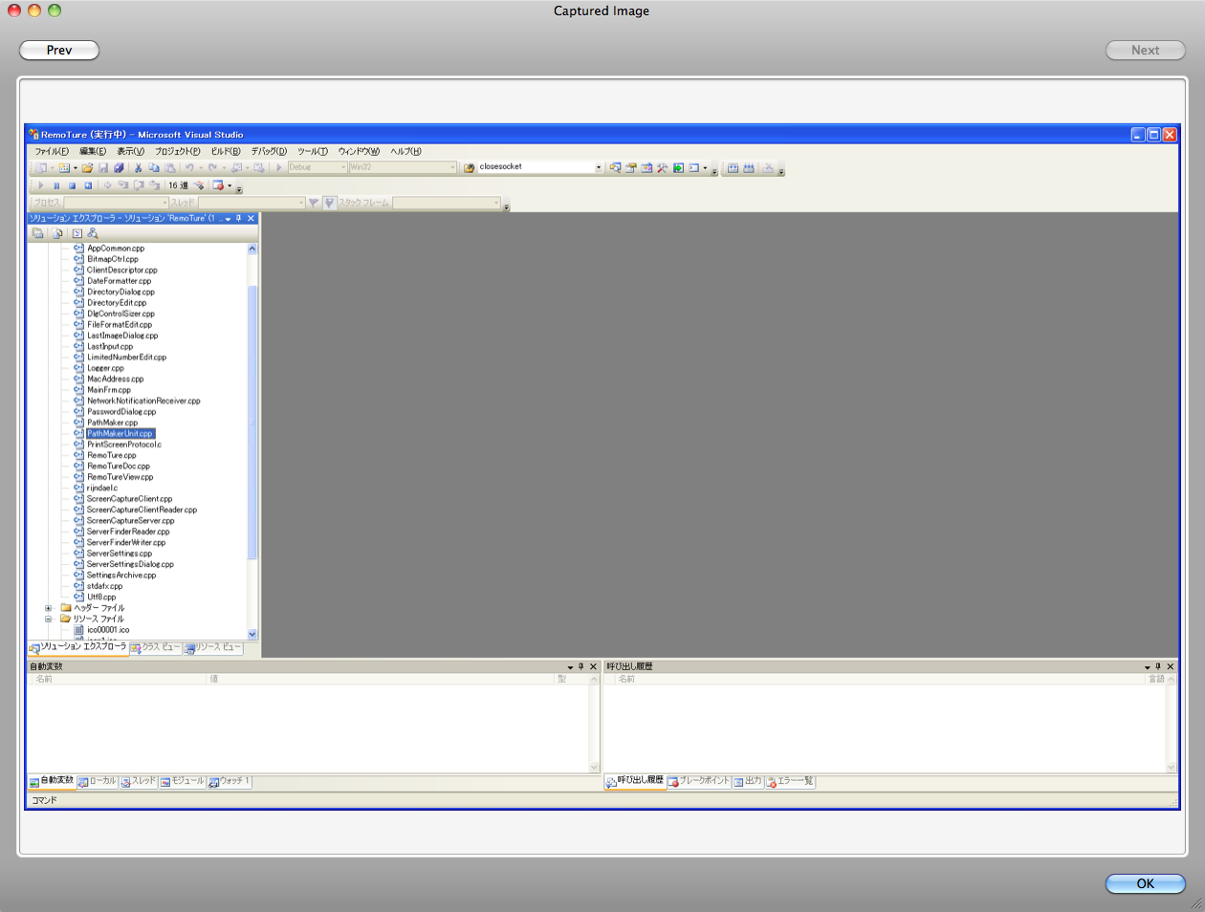Click the OK button
The height and width of the screenshot is (912, 1205).
pyautogui.click(x=1146, y=883)
